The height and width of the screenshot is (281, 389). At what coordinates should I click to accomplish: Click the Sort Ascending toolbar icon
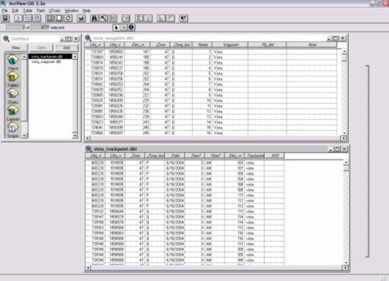[x=161, y=18]
